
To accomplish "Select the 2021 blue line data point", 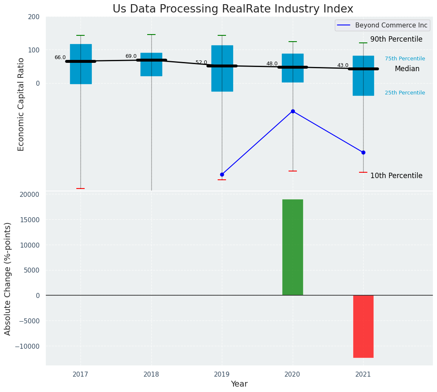I will [363, 152].
